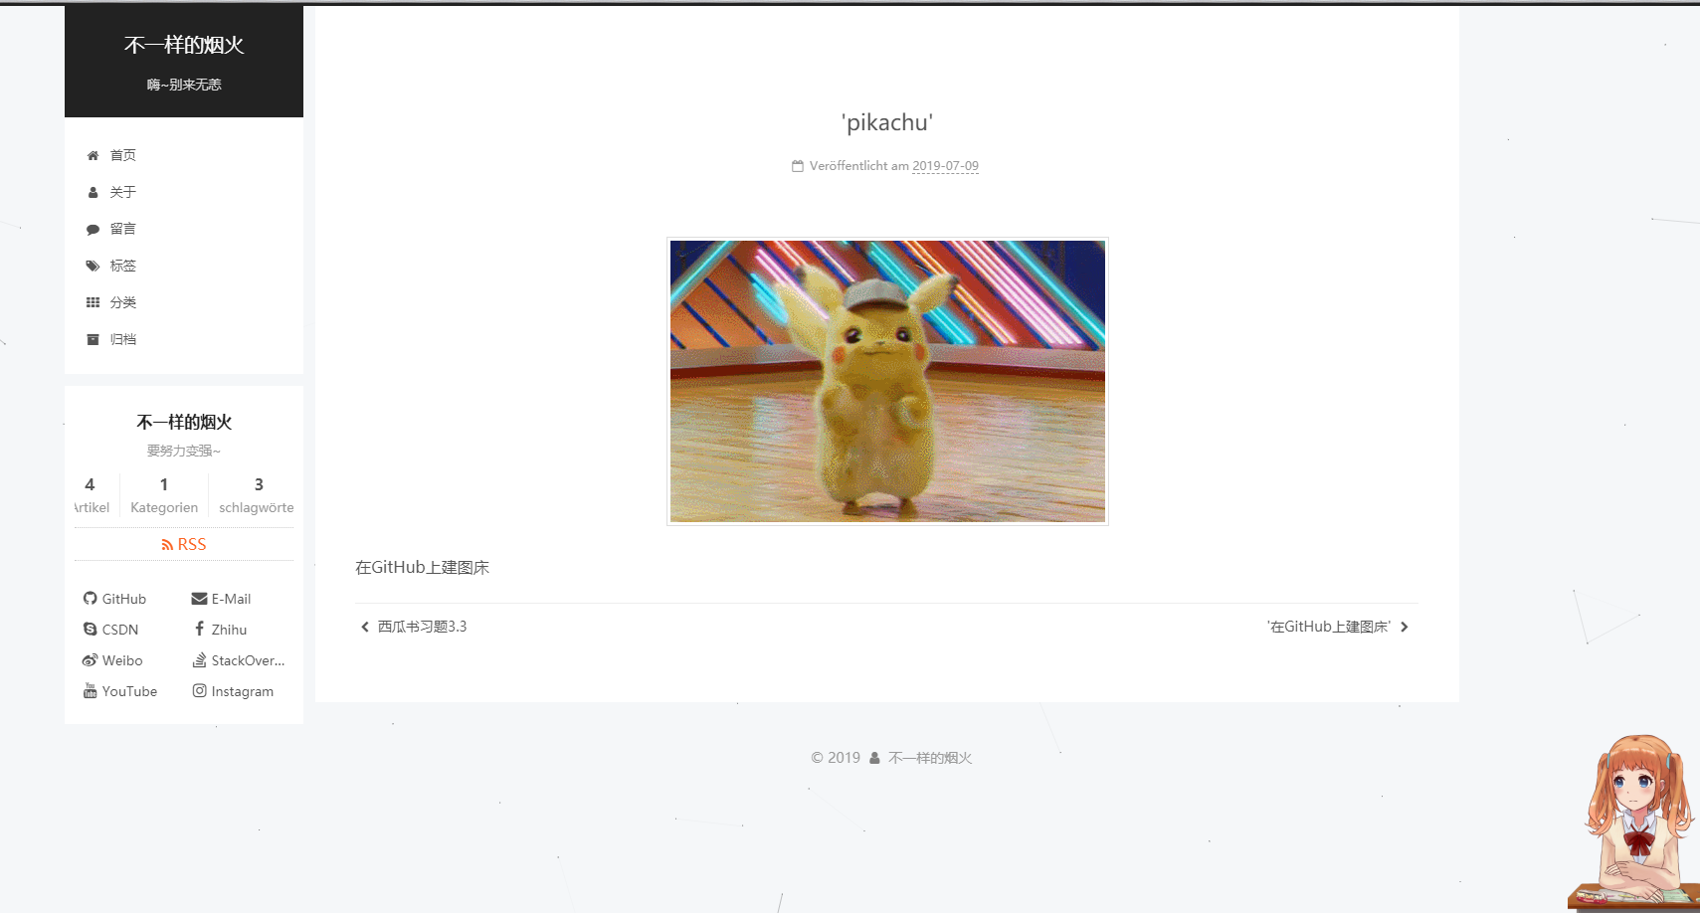The image size is (1700, 913).
Task: Open the 首页 home icon in the sidebar
Action: [93, 155]
